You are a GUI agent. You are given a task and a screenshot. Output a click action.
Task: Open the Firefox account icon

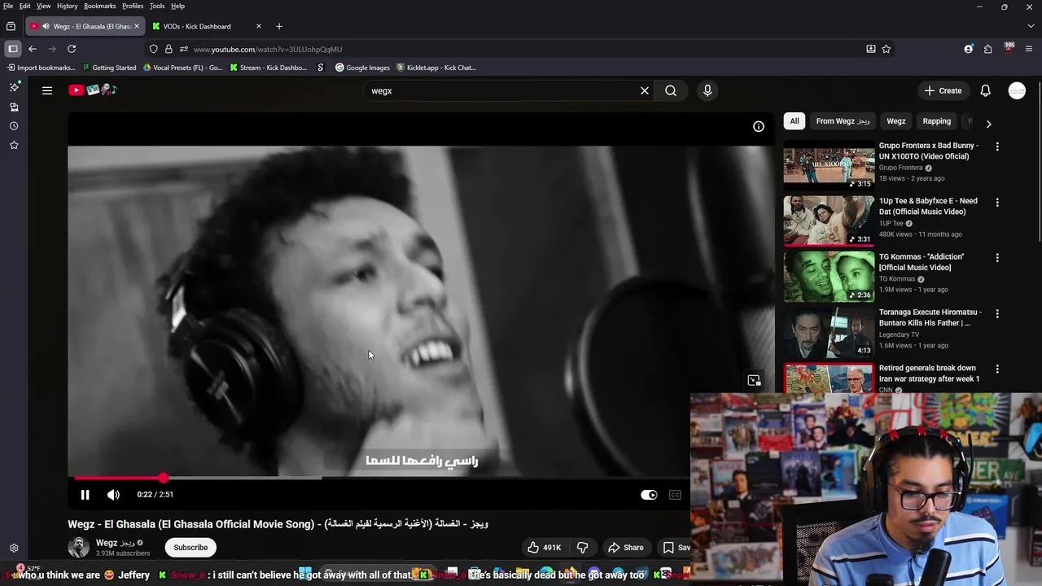968,49
